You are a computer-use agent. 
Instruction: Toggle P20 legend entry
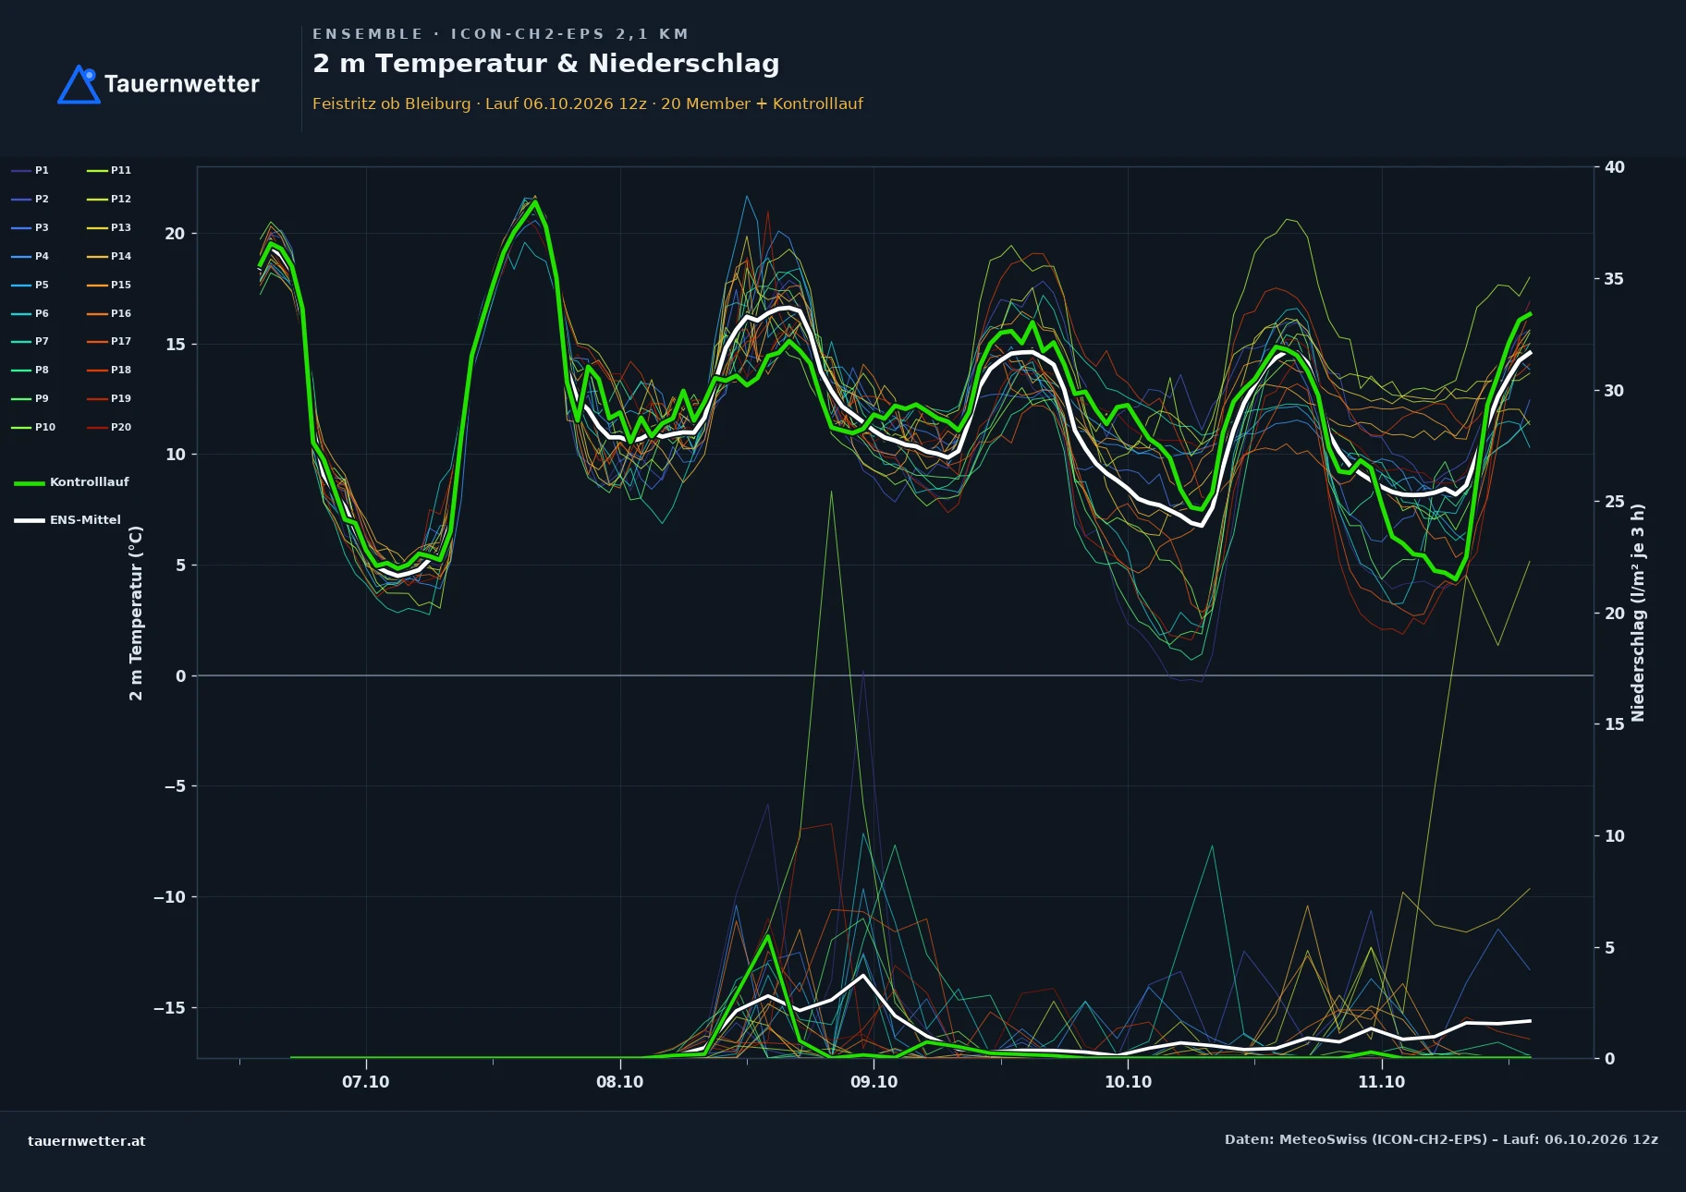(109, 427)
